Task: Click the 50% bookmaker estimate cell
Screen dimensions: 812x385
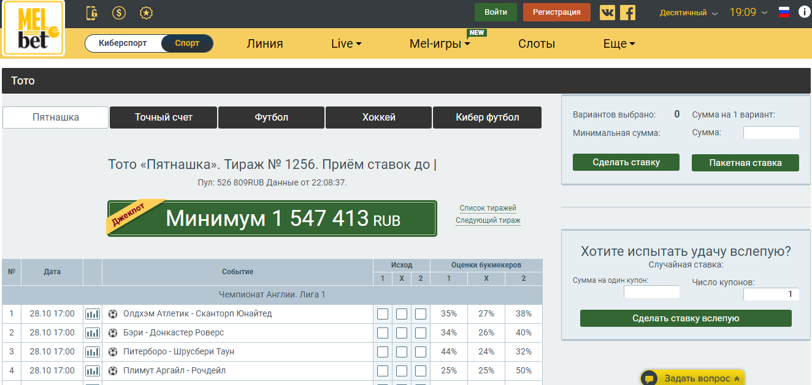Action: click(x=524, y=371)
